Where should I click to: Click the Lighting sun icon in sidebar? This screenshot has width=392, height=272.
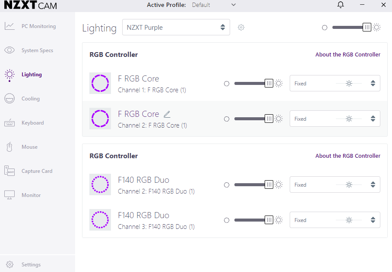9,75
